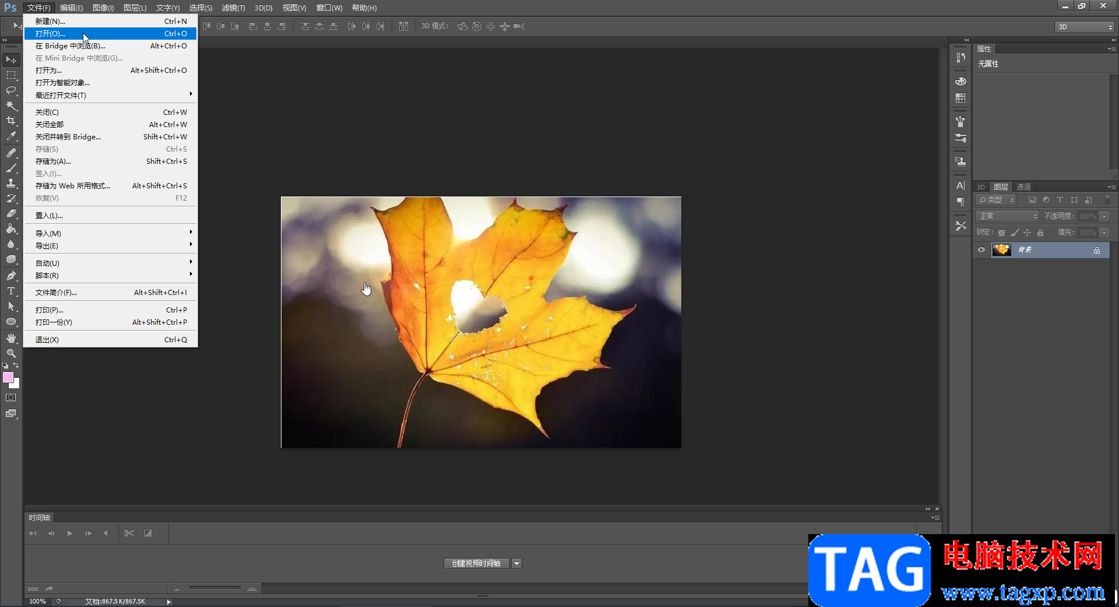Click the 创建视频时间轴 button
The width and height of the screenshot is (1119, 607).
click(476, 563)
